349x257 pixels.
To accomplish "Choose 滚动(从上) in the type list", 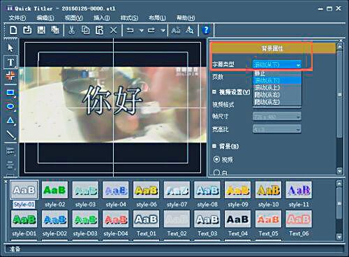I will (x=277, y=87).
